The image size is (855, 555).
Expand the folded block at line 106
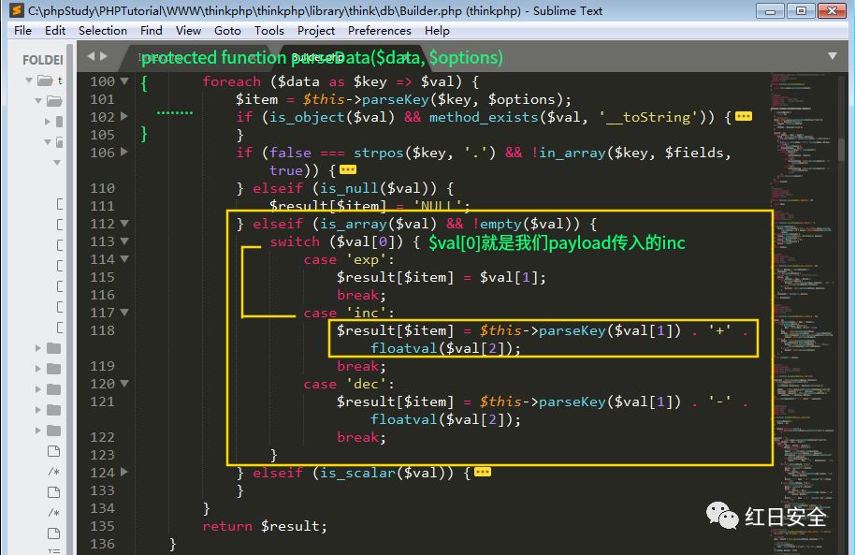click(x=124, y=152)
